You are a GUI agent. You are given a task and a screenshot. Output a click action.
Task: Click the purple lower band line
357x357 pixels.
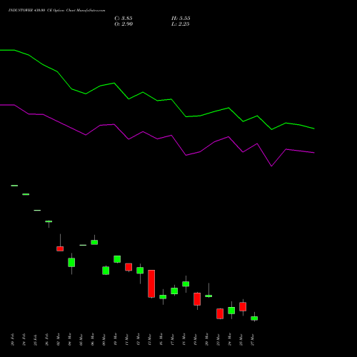click(x=157, y=139)
